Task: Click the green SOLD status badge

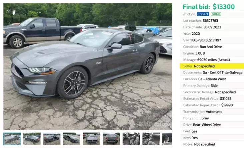Action: pos(216,14)
